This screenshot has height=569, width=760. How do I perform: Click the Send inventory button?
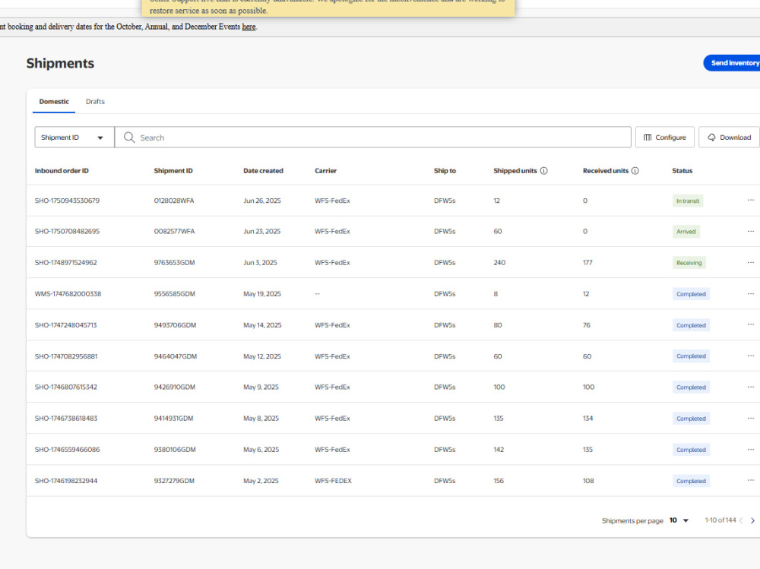[x=732, y=63]
